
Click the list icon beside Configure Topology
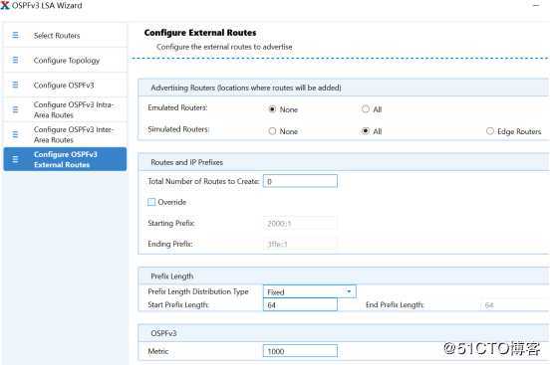[15, 60]
